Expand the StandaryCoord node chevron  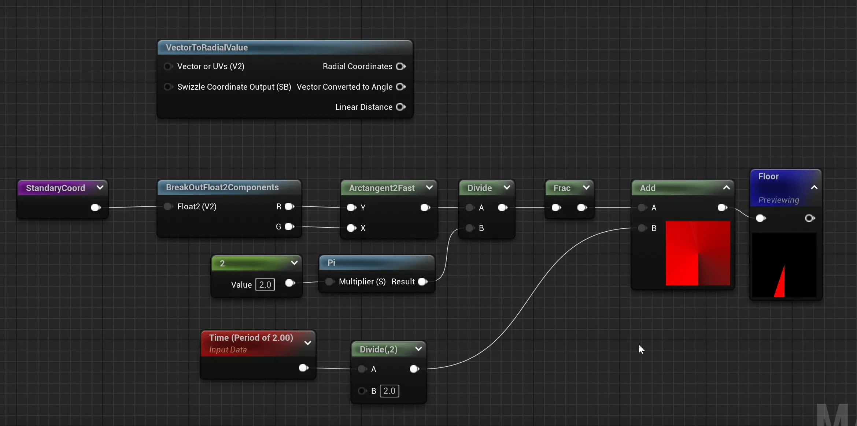click(100, 188)
